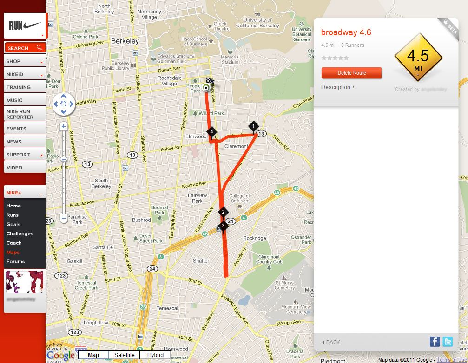Expand the route Description
This screenshot has width=468, height=363.
[337, 87]
